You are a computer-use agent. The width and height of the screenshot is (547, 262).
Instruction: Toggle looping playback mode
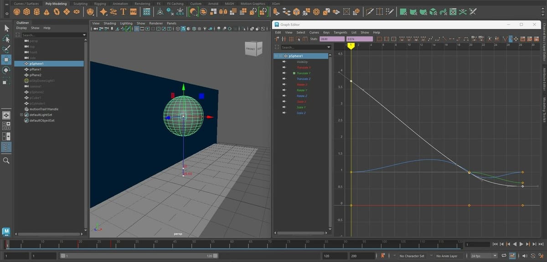point(504,256)
